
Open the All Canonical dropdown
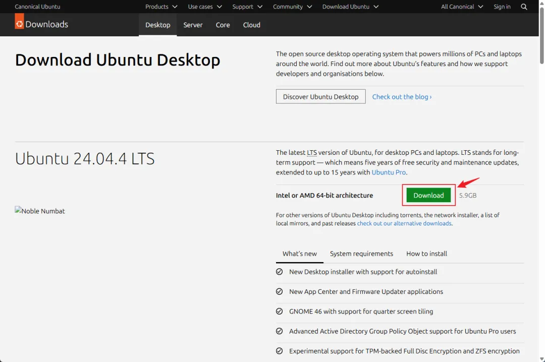(x=462, y=7)
